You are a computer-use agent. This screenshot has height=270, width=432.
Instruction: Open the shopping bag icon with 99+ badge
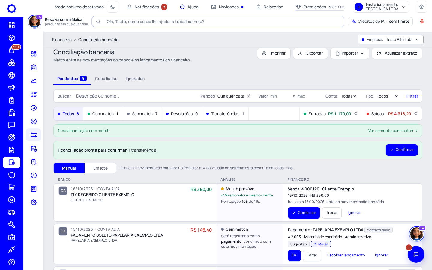pyautogui.click(x=12, y=50)
